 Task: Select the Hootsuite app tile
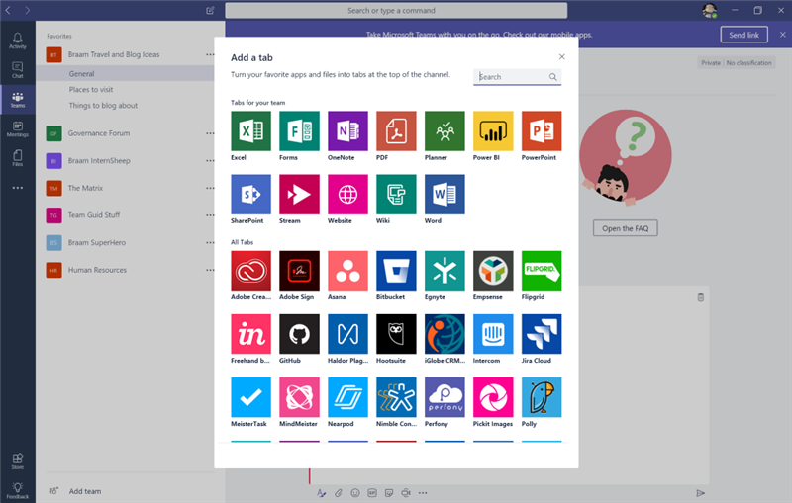tap(396, 334)
